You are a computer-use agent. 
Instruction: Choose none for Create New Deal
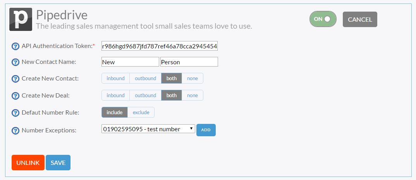(x=193, y=96)
